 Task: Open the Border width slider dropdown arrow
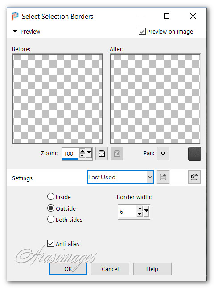(x=146, y=212)
